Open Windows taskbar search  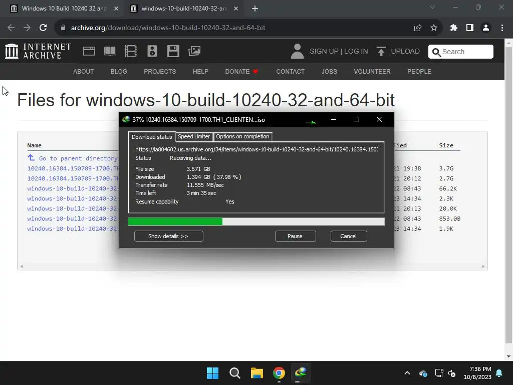coord(234,373)
